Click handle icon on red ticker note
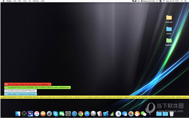The width and height of the screenshot is (189, 118). pos(6,84)
